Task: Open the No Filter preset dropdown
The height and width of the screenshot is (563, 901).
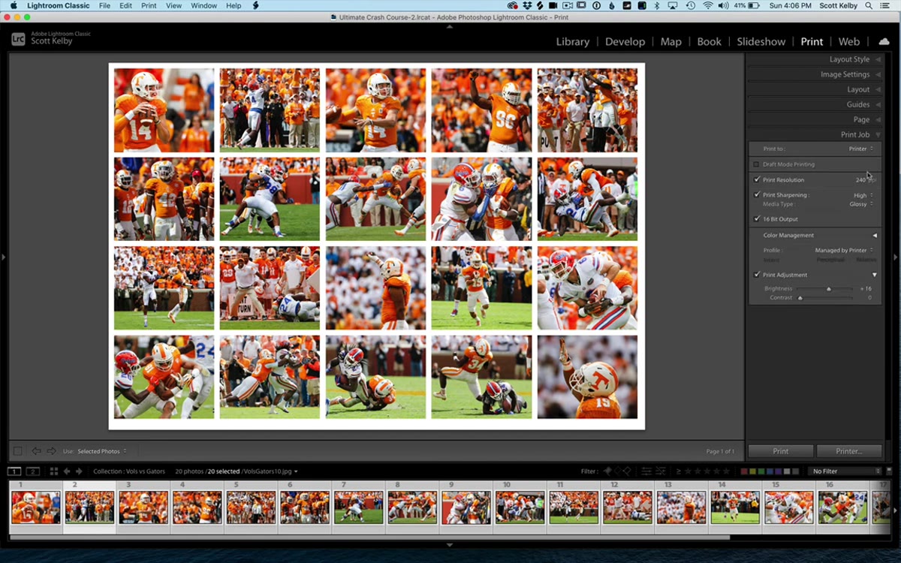Action: [x=846, y=471]
